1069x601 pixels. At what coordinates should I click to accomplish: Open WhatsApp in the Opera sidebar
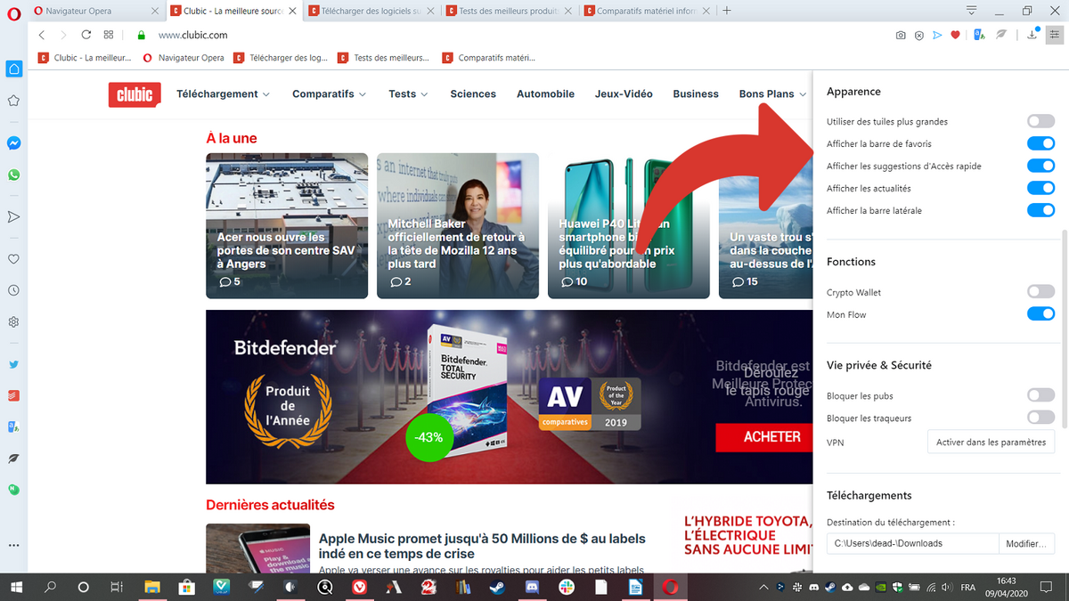[14, 175]
